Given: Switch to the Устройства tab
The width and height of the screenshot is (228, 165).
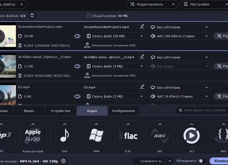Looking at the screenshot, I should point(61,111).
